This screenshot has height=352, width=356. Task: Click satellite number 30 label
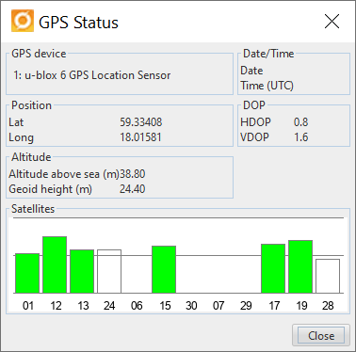pyautogui.click(x=191, y=305)
